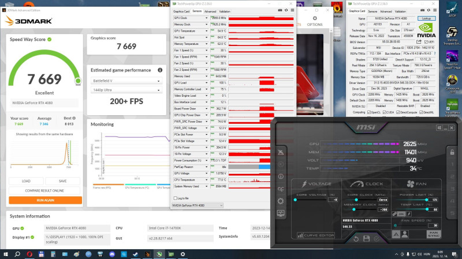Toggle the power/temp link ON switch
Viewport: 462px width, 259px height.
click(x=400, y=214)
